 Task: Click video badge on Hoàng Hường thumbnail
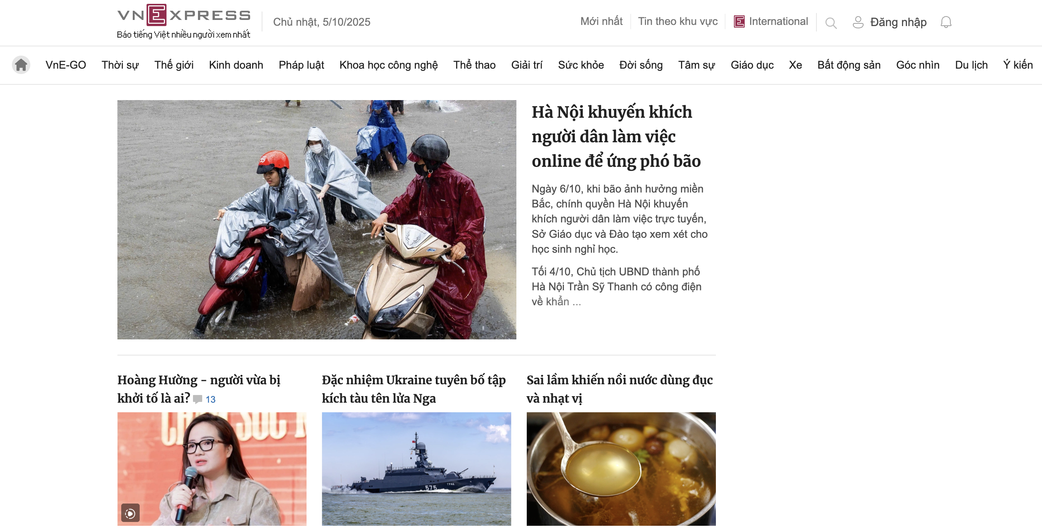coord(130,513)
